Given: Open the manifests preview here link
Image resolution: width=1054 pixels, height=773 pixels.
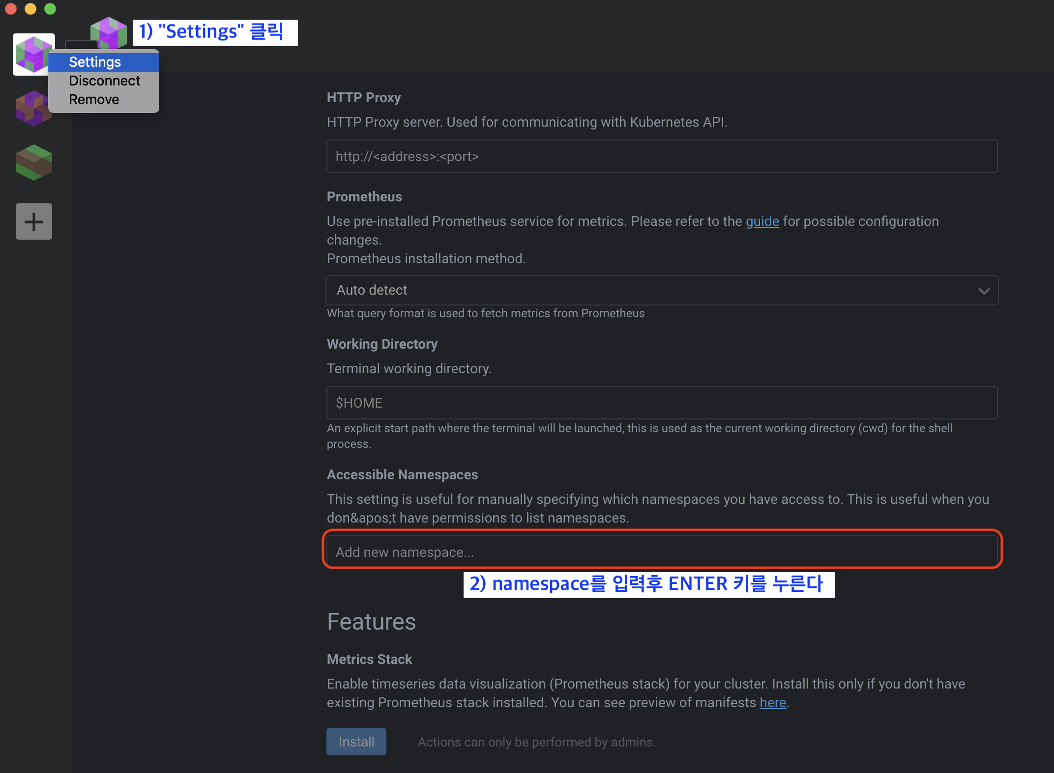Looking at the screenshot, I should (773, 703).
